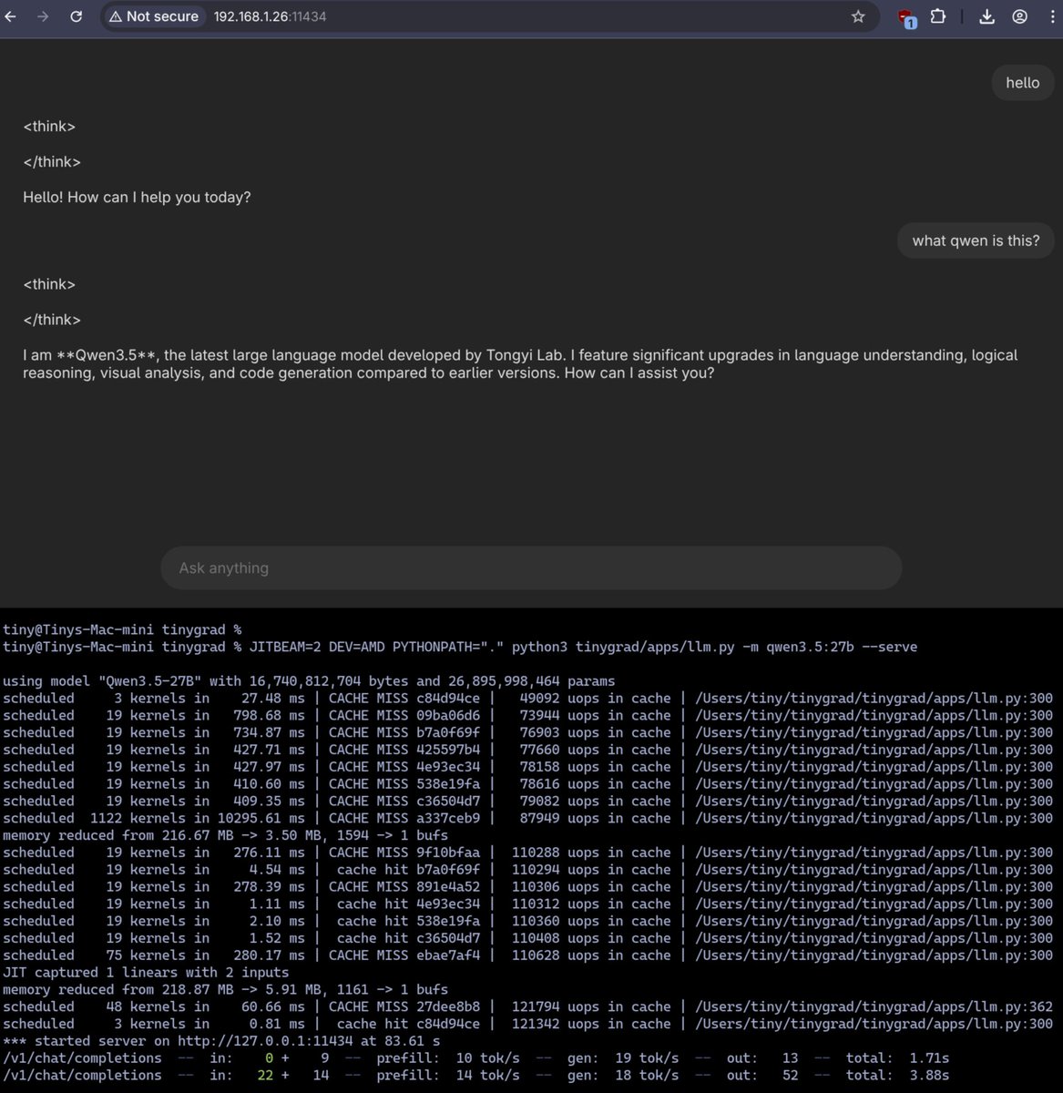The height and width of the screenshot is (1093, 1063).
Task: Click the 'what qwen is this?' message bubble
Action: click(x=976, y=240)
